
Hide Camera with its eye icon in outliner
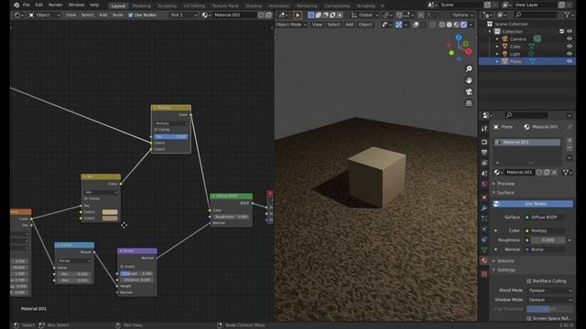click(570, 38)
